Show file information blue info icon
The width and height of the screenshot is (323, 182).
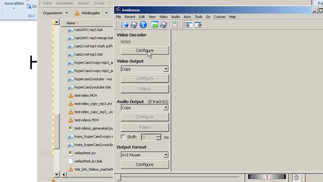coord(143,25)
